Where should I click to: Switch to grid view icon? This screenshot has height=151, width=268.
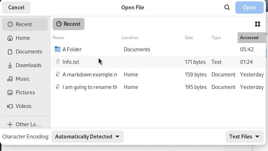[x=257, y=24]
